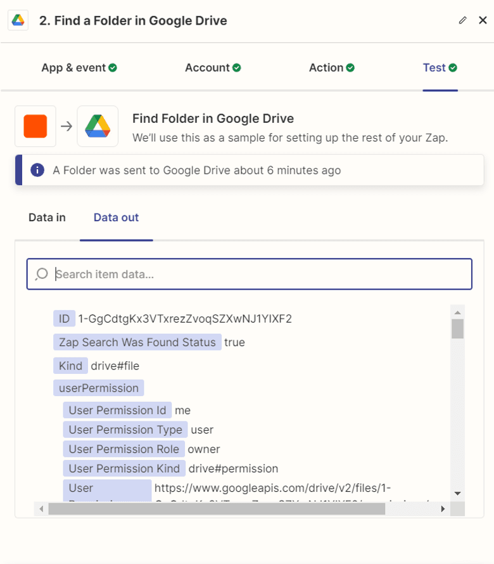Click the Folder was sent notice text
The height and width of the screenshot is (564, 494).
[197, 170]
